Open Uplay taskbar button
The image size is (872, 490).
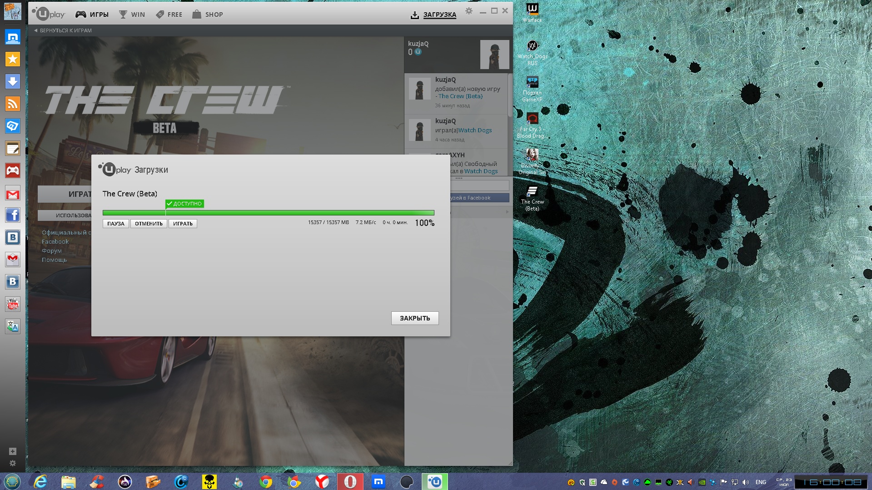[435, 481]
